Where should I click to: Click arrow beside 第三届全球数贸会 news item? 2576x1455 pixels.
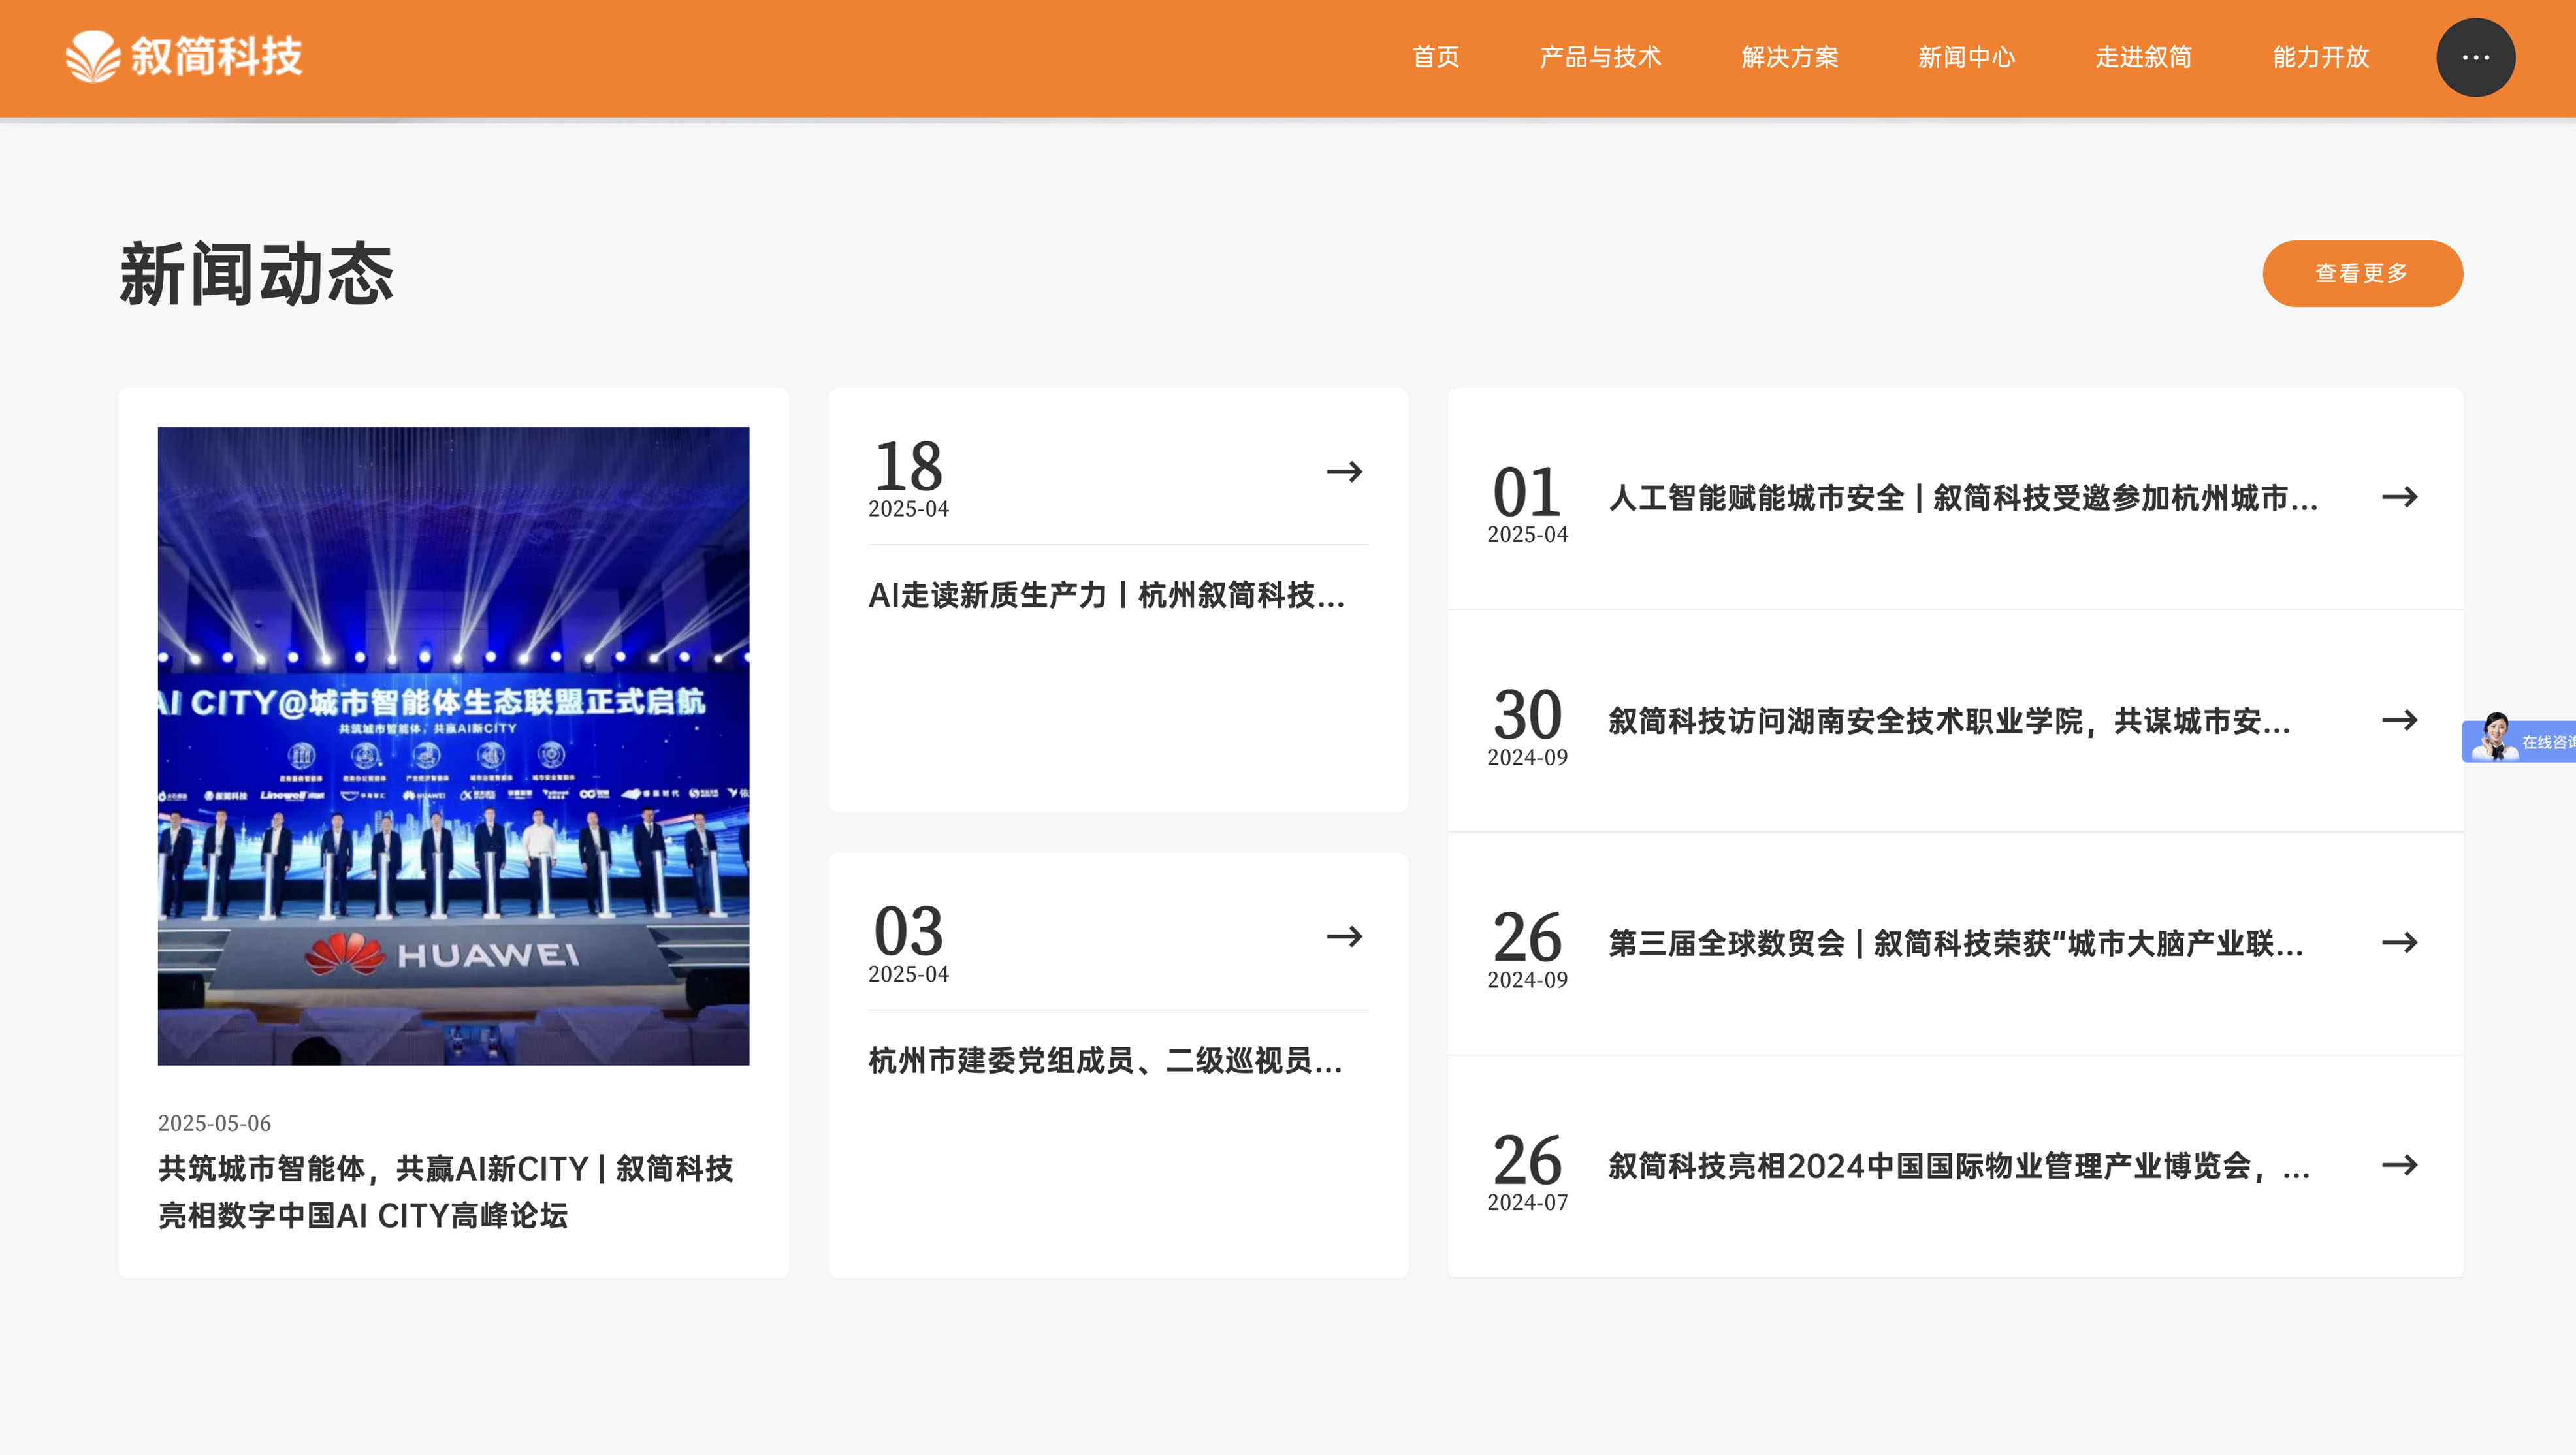pyautogui.click(x=2399, y=942)
